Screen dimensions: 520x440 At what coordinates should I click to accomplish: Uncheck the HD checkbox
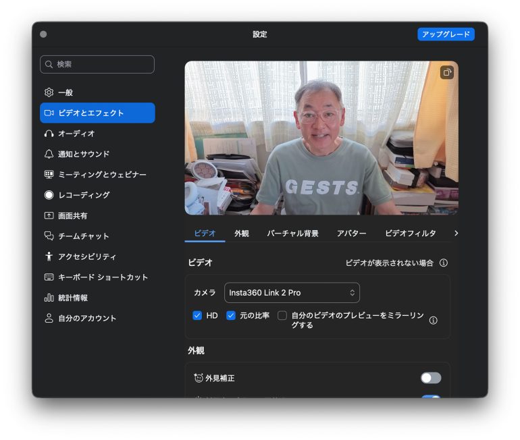[197, 315]
